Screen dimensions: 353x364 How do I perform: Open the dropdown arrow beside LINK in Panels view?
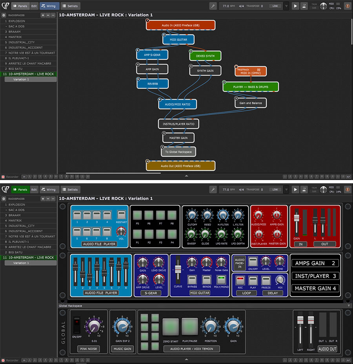tap(286, 189)
